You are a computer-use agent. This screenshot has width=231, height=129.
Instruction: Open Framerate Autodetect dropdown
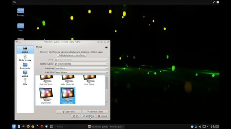[x=82, y=68]
